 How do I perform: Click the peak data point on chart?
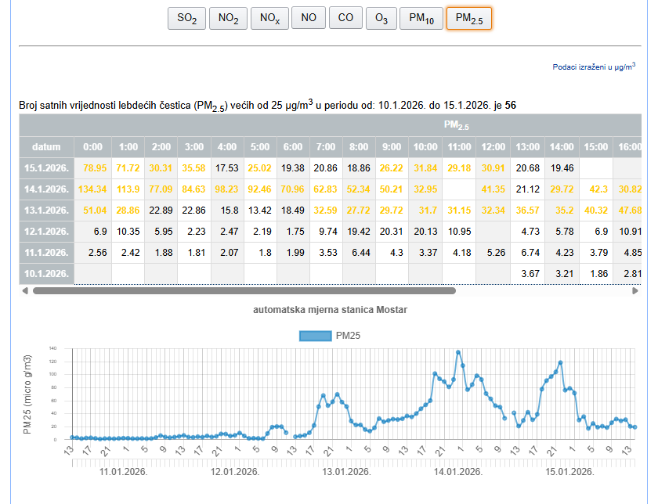coord(458,352)
